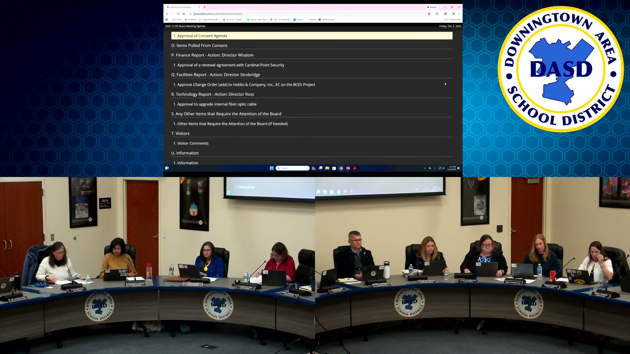Open Adobe Acrobat from the taskbar
630x354 pixels.
(355, 168)
